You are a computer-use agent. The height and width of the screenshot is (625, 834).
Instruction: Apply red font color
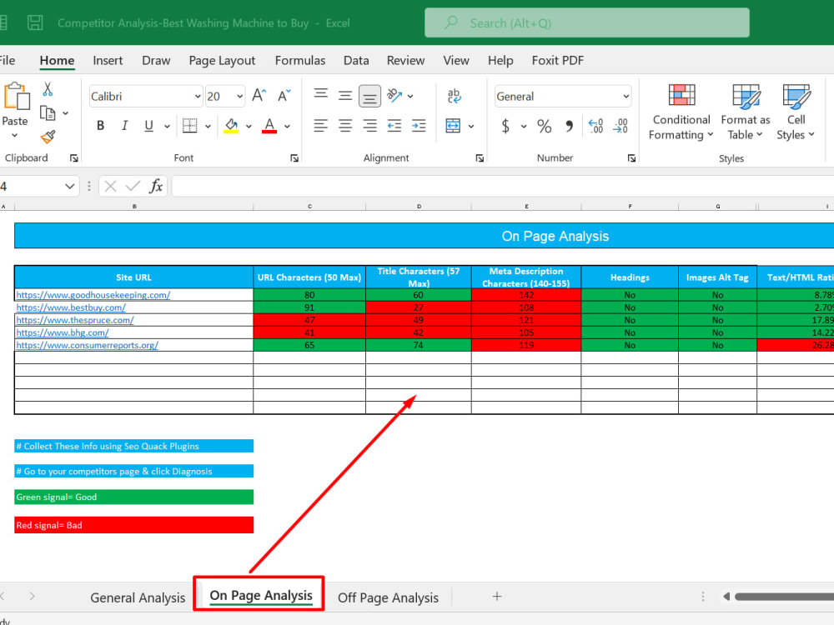click(x=269, y=126)
